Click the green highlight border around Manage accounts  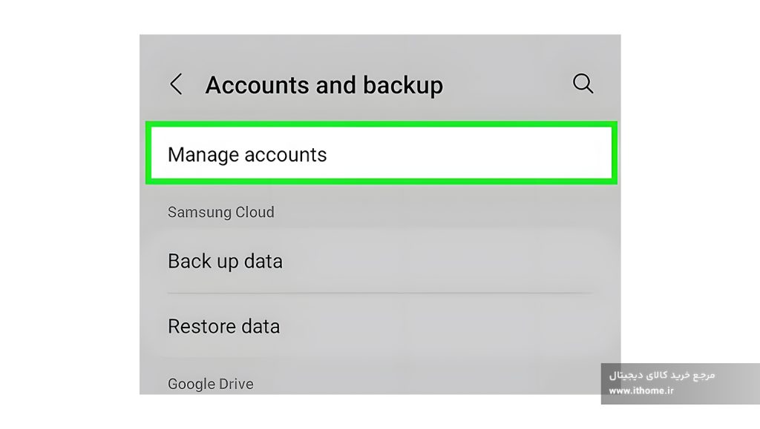pos(381,124)
